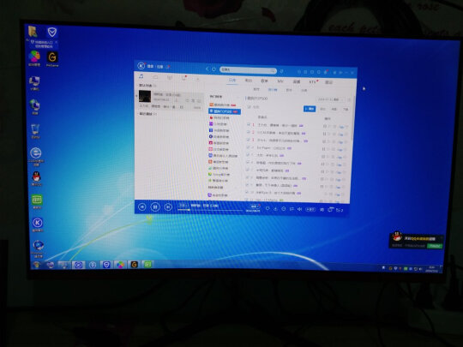Toggle the select-all checkbox above the song list

(250, 107)
